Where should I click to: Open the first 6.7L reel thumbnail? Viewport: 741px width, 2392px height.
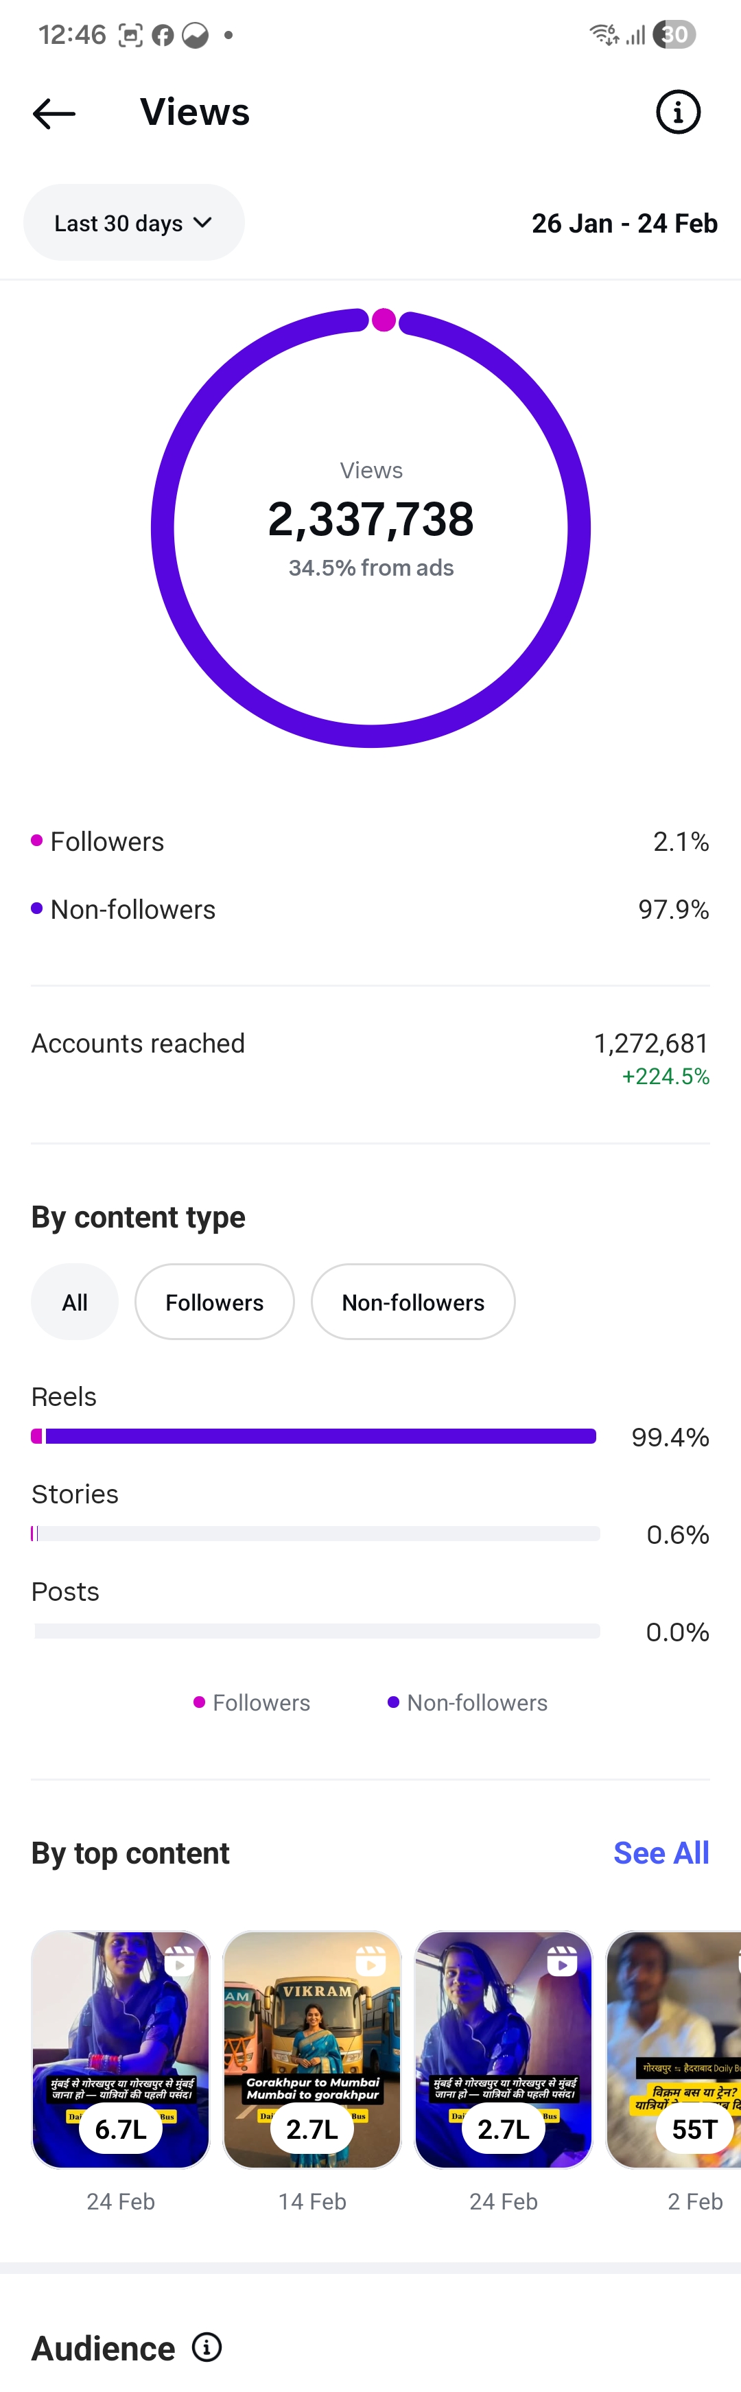[121, 2048]
